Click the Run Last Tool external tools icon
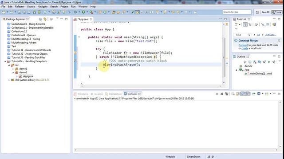This screenshot has height=159, width=284. 91,12
